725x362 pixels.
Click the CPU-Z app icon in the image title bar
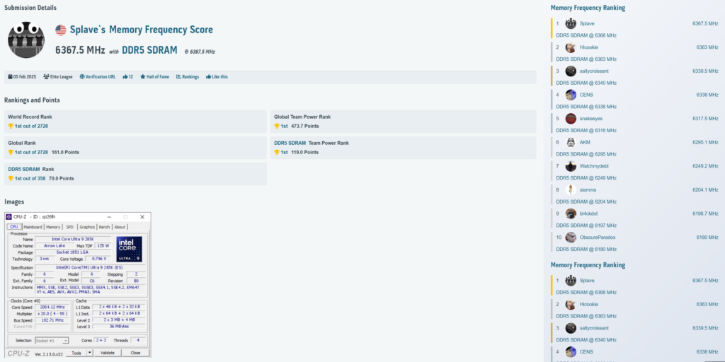(8, 217)
